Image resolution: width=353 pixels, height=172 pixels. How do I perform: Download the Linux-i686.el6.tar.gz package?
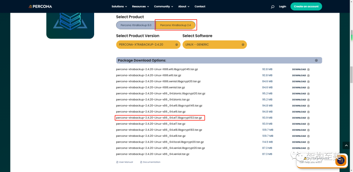301,75
